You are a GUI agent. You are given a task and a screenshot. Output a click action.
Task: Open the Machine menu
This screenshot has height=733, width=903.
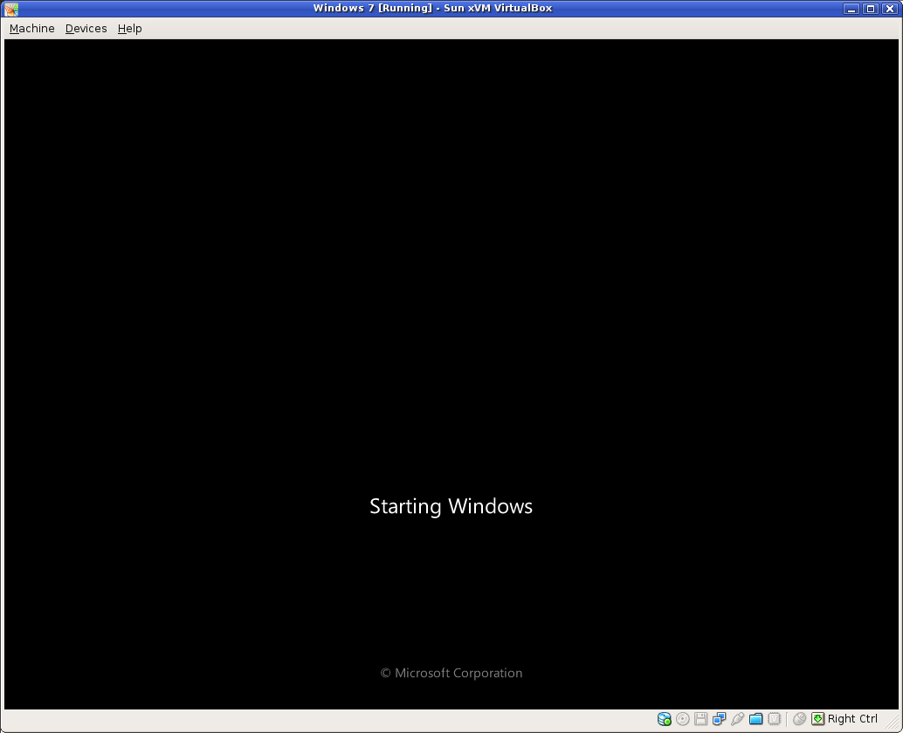pos(31,28)
